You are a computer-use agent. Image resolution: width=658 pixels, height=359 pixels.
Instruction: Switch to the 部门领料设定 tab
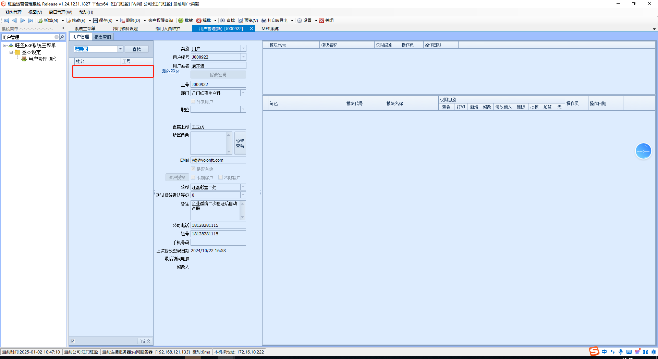125,29
